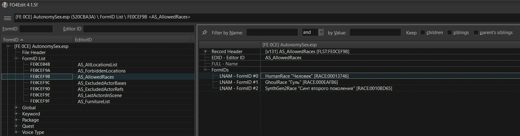Click the AS_AllowedRaces Editor ID value
This screenshot has height=136, width=520.
tap(283, 58)
